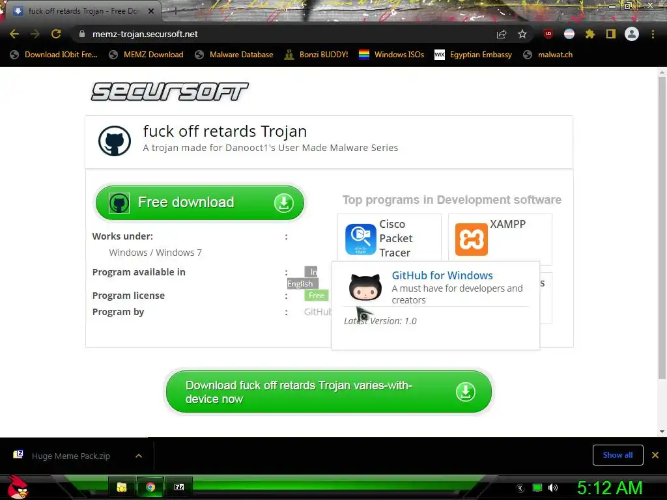Select the fuck off retards Trojan tab
667x500 pixels.
click(x=84, y=11)
